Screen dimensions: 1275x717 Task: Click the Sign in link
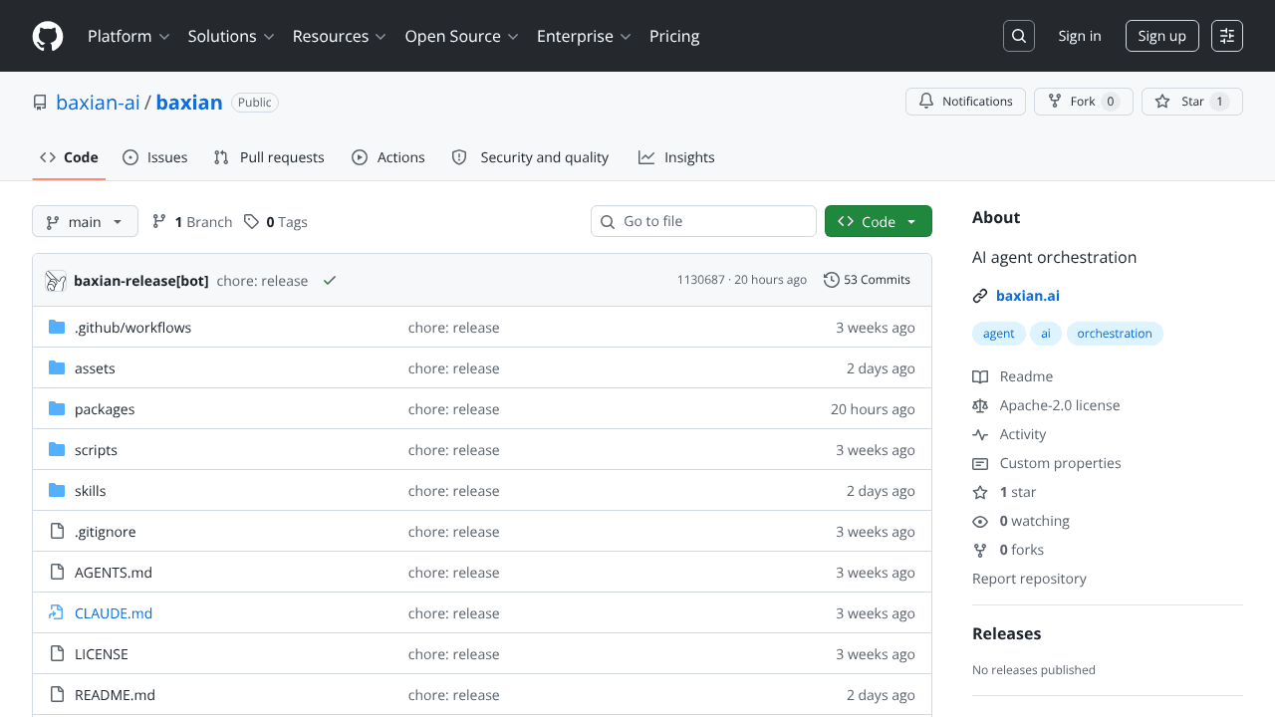click(1080, 36)
